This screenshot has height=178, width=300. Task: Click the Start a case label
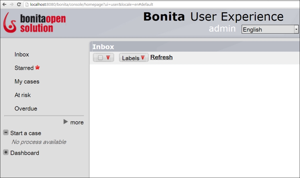[x=26, y=133]
